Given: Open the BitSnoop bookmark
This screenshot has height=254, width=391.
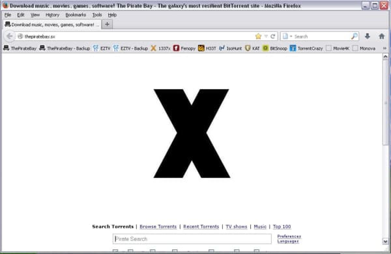Looking at the screenshot, I should coord(277,48).
